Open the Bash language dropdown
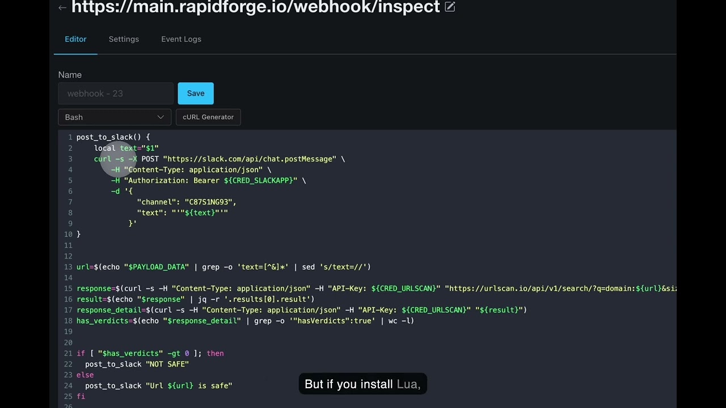This screenshot has height=408, width=726. tap(114, 117)
